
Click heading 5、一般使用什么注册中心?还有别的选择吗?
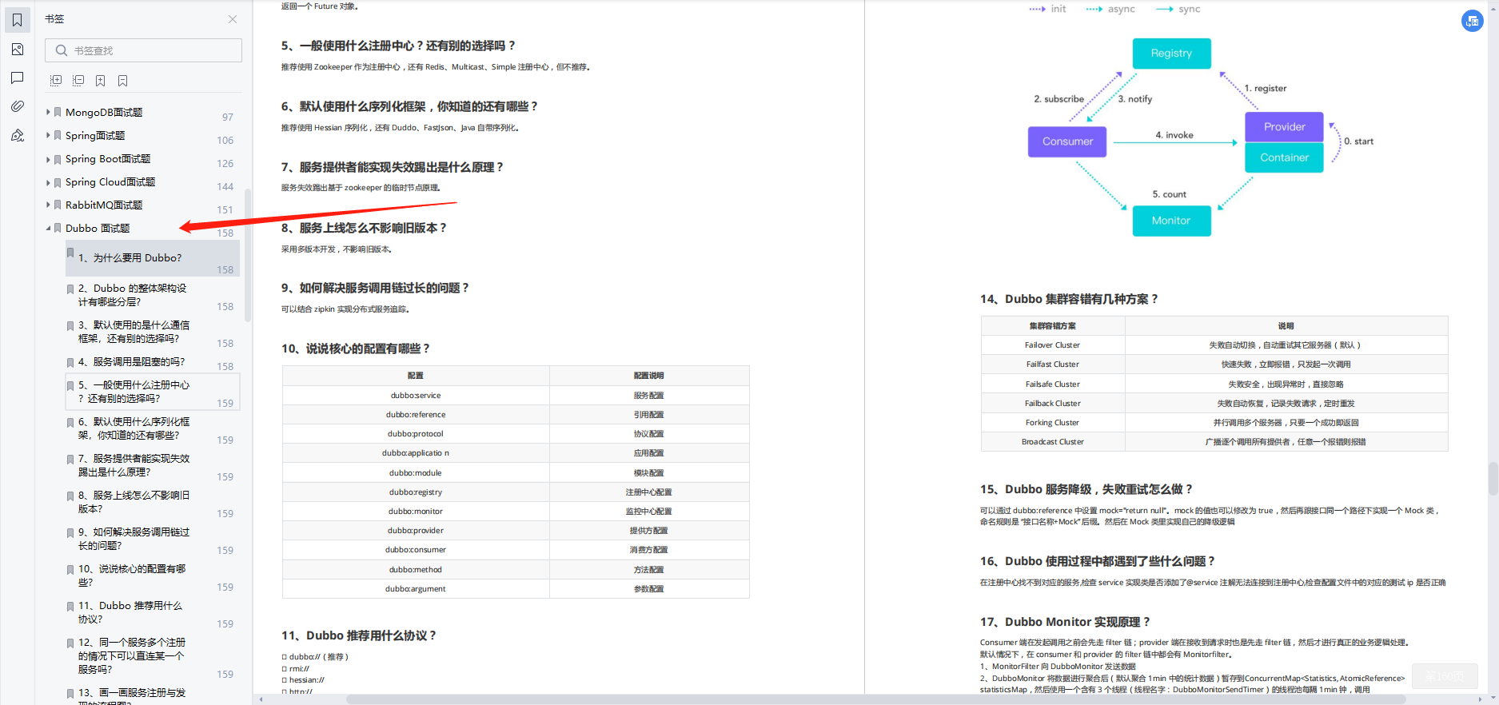click(x=398, y=46)
